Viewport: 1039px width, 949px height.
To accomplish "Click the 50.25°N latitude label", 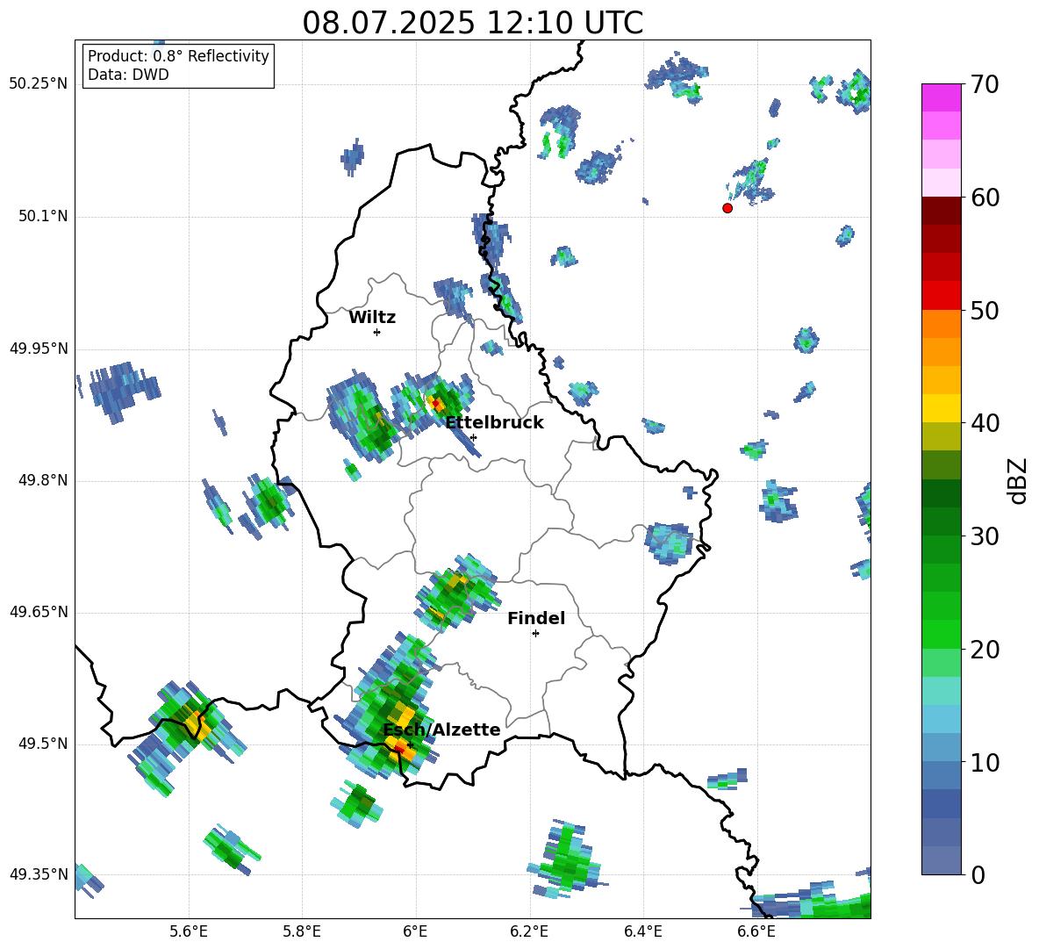I will pyautogui.click(x=39, y=83).
